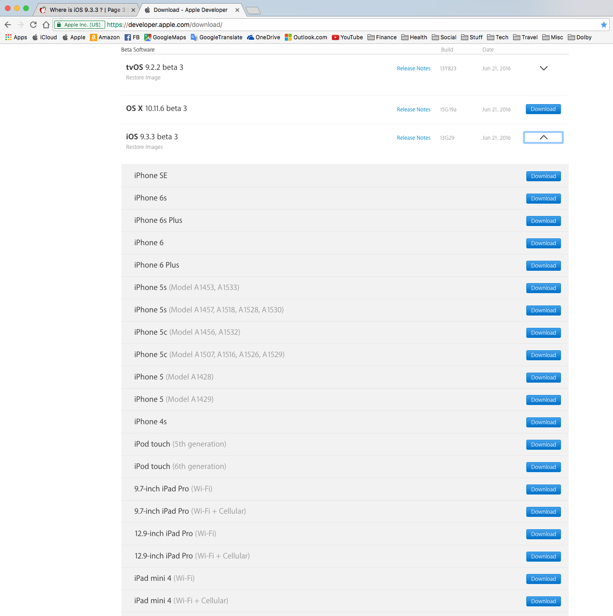613x616 pixels.
Task: Open the Health bookmarks folder
Action: [414, 37]
